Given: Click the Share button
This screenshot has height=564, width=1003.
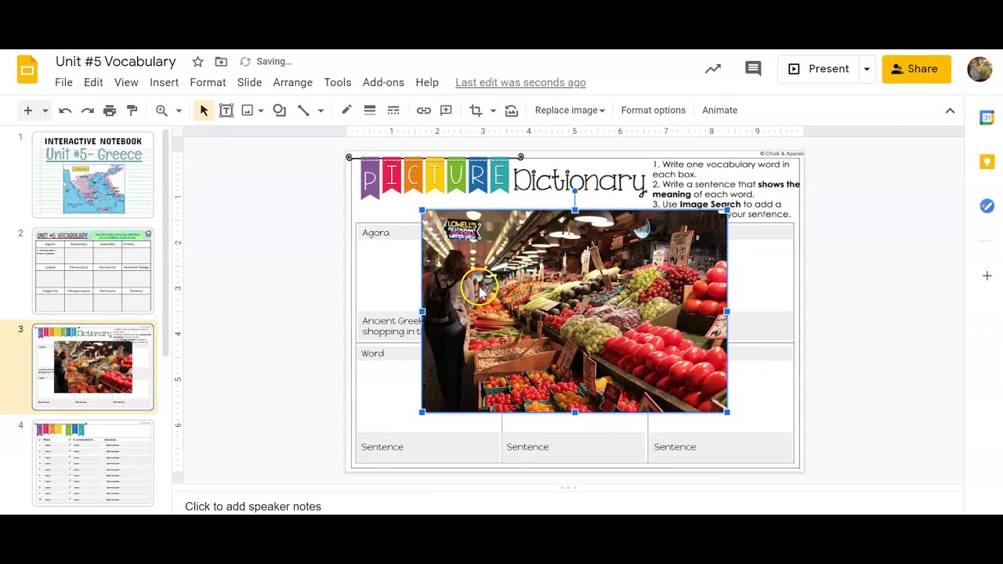Looking at the screenshot, I should [917, 69].
